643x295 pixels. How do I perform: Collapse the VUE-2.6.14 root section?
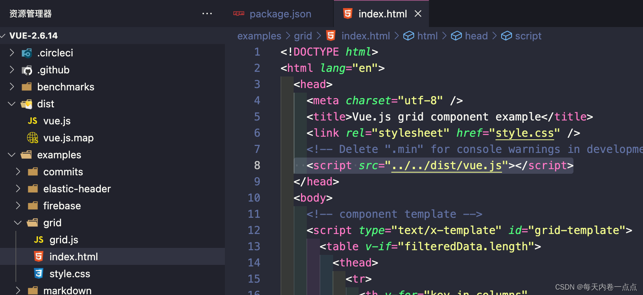pos(3,36)
